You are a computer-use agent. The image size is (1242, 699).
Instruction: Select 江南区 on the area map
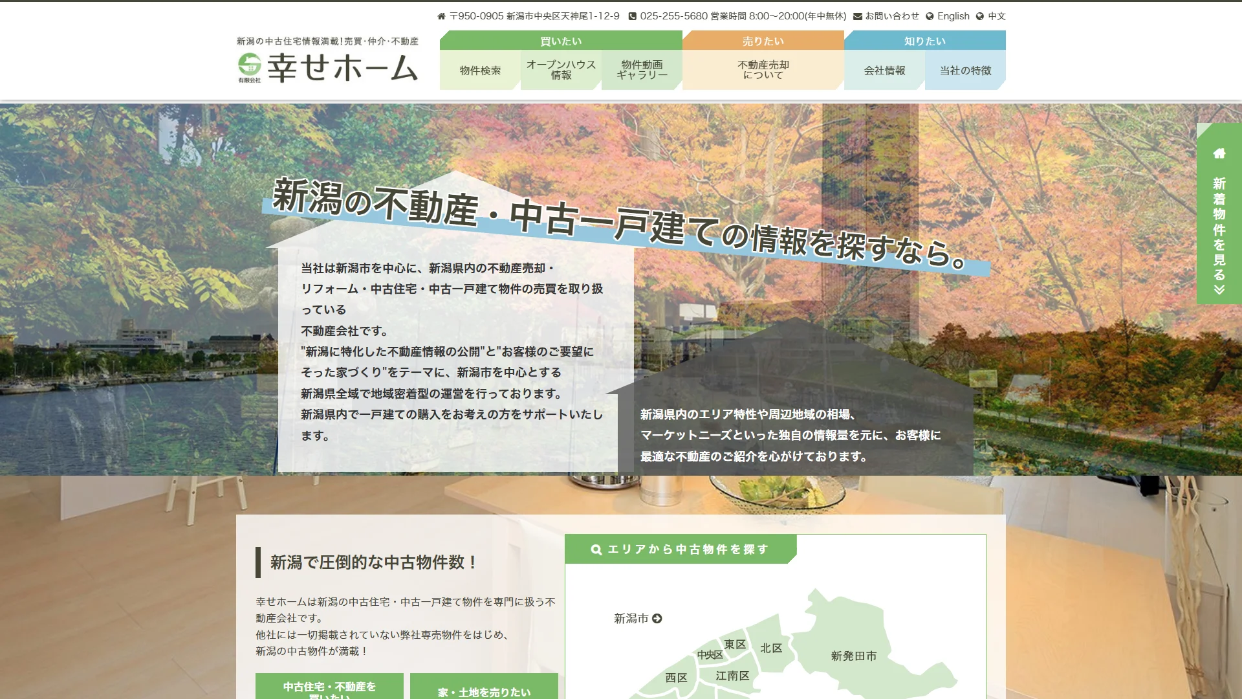(732, 676)
